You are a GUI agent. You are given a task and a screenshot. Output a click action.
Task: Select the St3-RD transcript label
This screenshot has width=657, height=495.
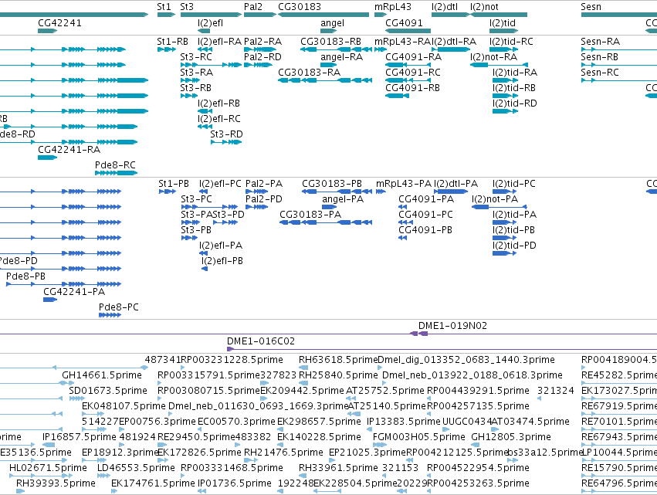[x=226, y=134]
